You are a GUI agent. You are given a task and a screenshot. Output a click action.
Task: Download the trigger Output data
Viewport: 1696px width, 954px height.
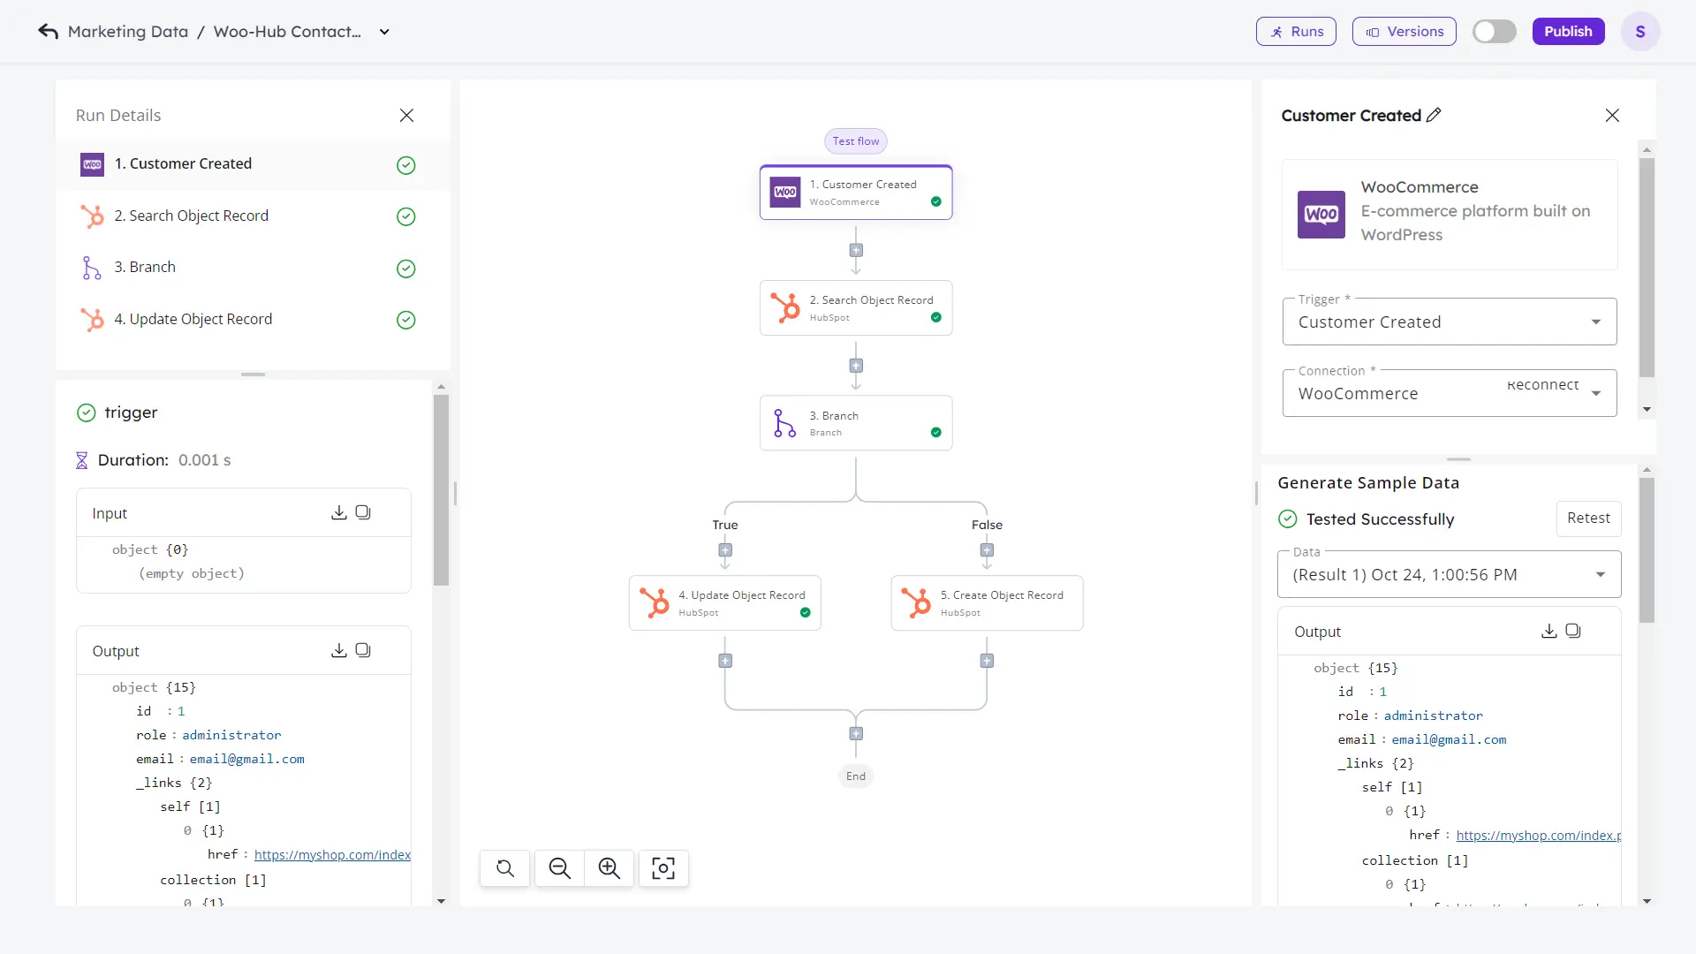click(x=339, y=650)
